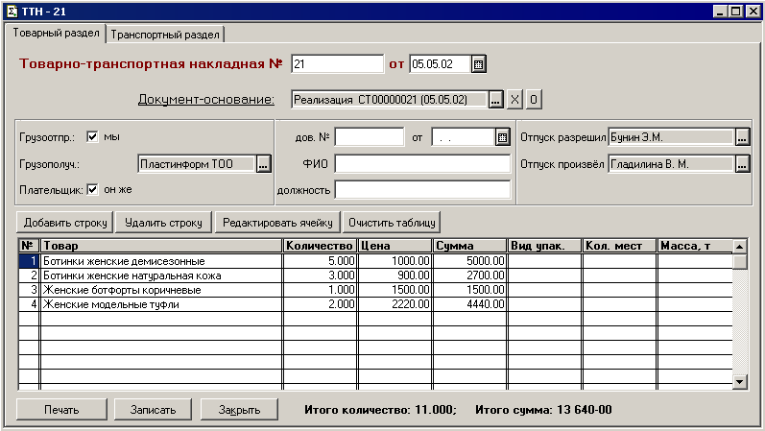
Task: Open Грузополуч. selection ellipsis button
Action: [264, 164]
